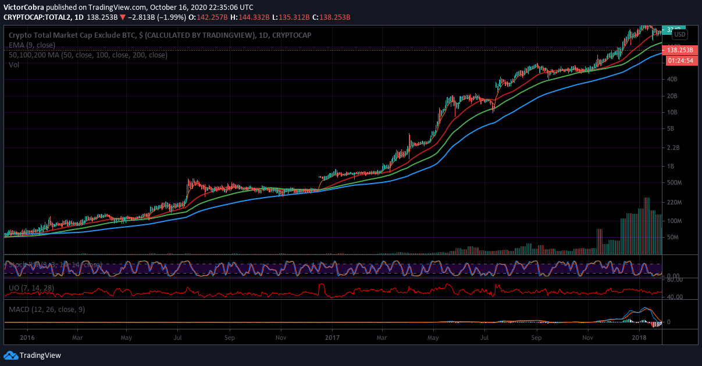702x366 pixels.
Task: Click the close value C:138.253B in header
Action: click(331, 17)
